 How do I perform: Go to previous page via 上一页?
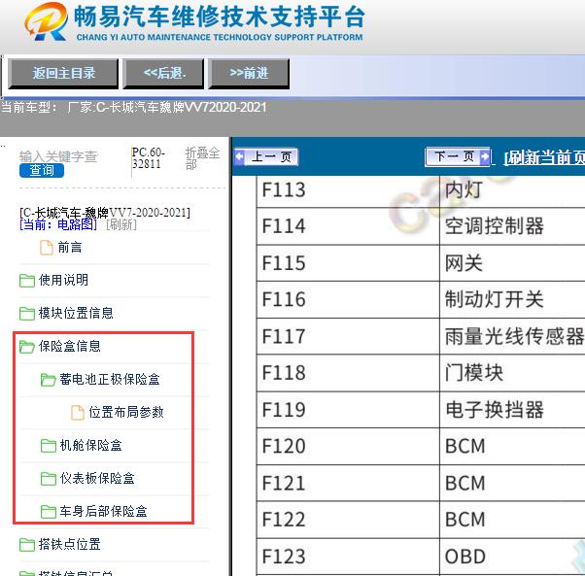pyautogui.click(x=266, y=156)
